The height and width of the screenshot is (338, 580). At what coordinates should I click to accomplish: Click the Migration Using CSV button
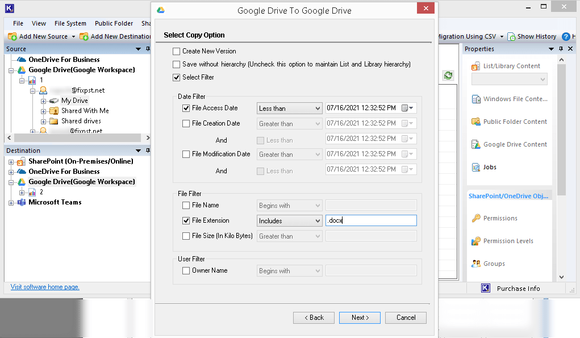(x=467, y=36)
